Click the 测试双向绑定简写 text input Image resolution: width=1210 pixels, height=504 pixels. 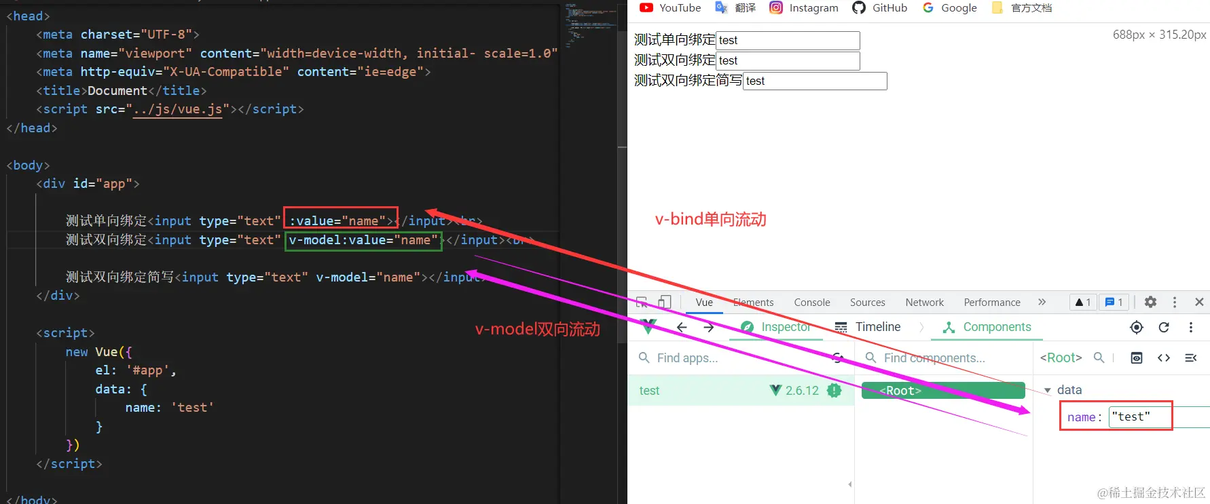(x=815, y=81)
